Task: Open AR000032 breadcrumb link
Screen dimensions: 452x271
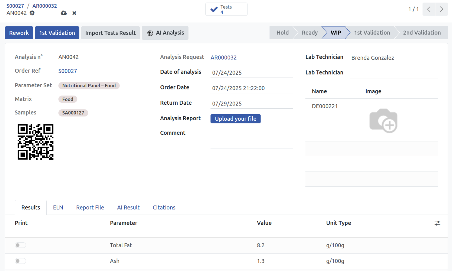Action: coord(45,6)
